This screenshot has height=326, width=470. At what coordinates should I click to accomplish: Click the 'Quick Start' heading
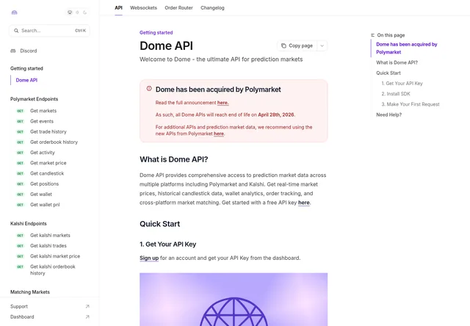point(160,224)
